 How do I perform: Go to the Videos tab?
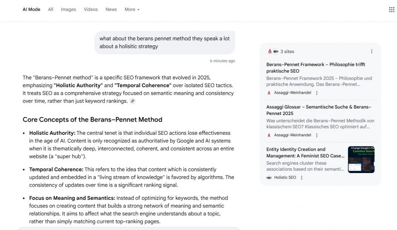coord(91,9)
